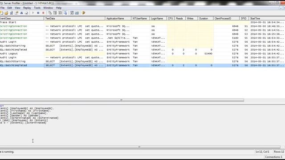Click the TextData column header
285x160 pixels.
[74, 19]
